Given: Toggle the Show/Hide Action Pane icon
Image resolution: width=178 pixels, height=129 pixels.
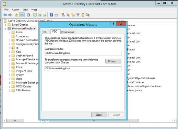Looking at the screenshot, I should tap(56, 15).
